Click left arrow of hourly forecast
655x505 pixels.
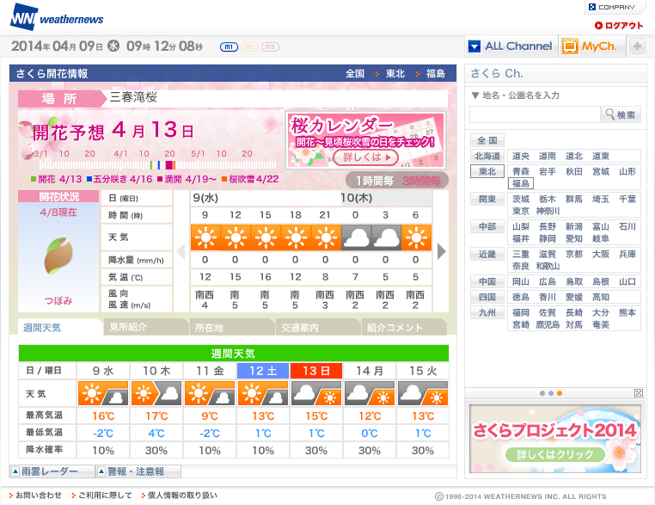181,252
